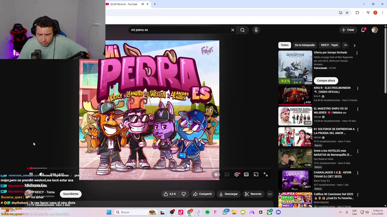Show hidden system tray icons
This screenshot has width=387, height=217.
tap(340, 212)
